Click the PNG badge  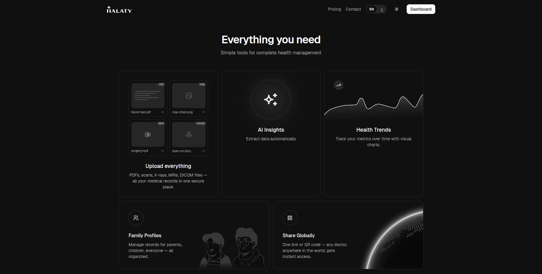(x=202, y=84)
